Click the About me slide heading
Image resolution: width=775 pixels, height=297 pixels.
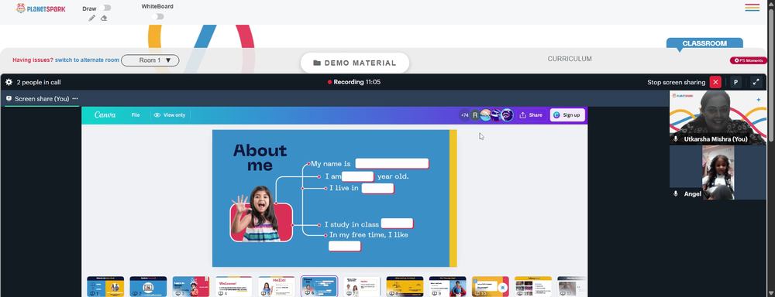[x=260, y=157]
